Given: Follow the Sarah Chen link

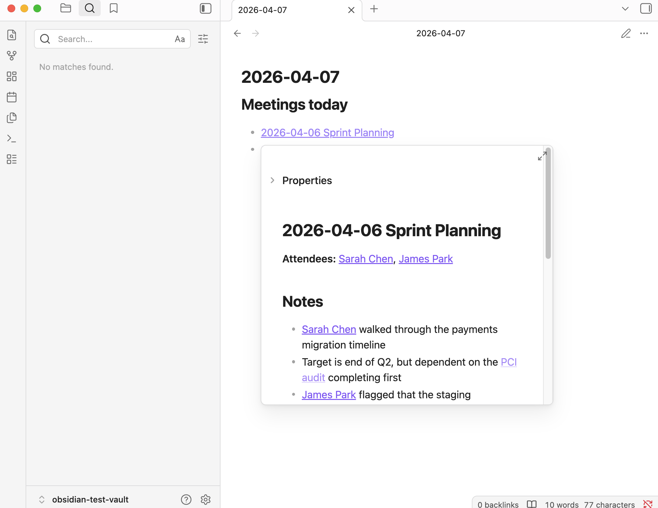Looking at the screenshot, I should pyautogui.click(x=365, y=259).
